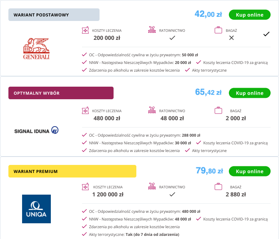
Task: Click the Signal Iduna baggage icon
Action: coord(218,110)
